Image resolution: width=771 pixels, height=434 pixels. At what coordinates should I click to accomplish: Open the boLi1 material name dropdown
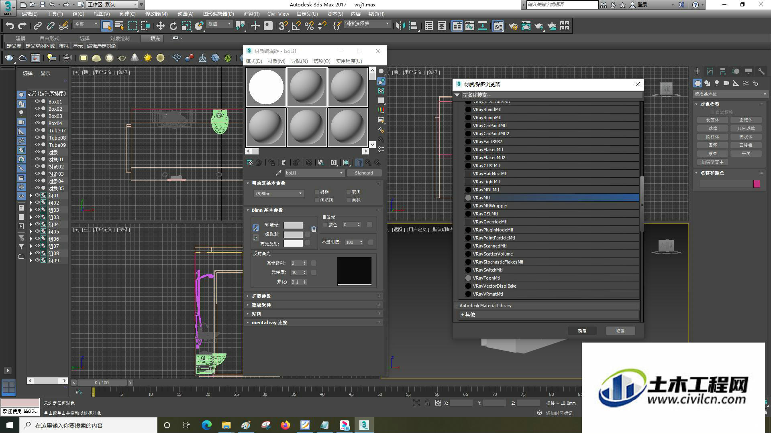(x=314, y=173)
